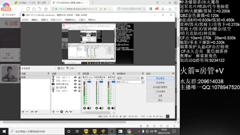Click 开始录制 to start recording

[x=160, y=83]
